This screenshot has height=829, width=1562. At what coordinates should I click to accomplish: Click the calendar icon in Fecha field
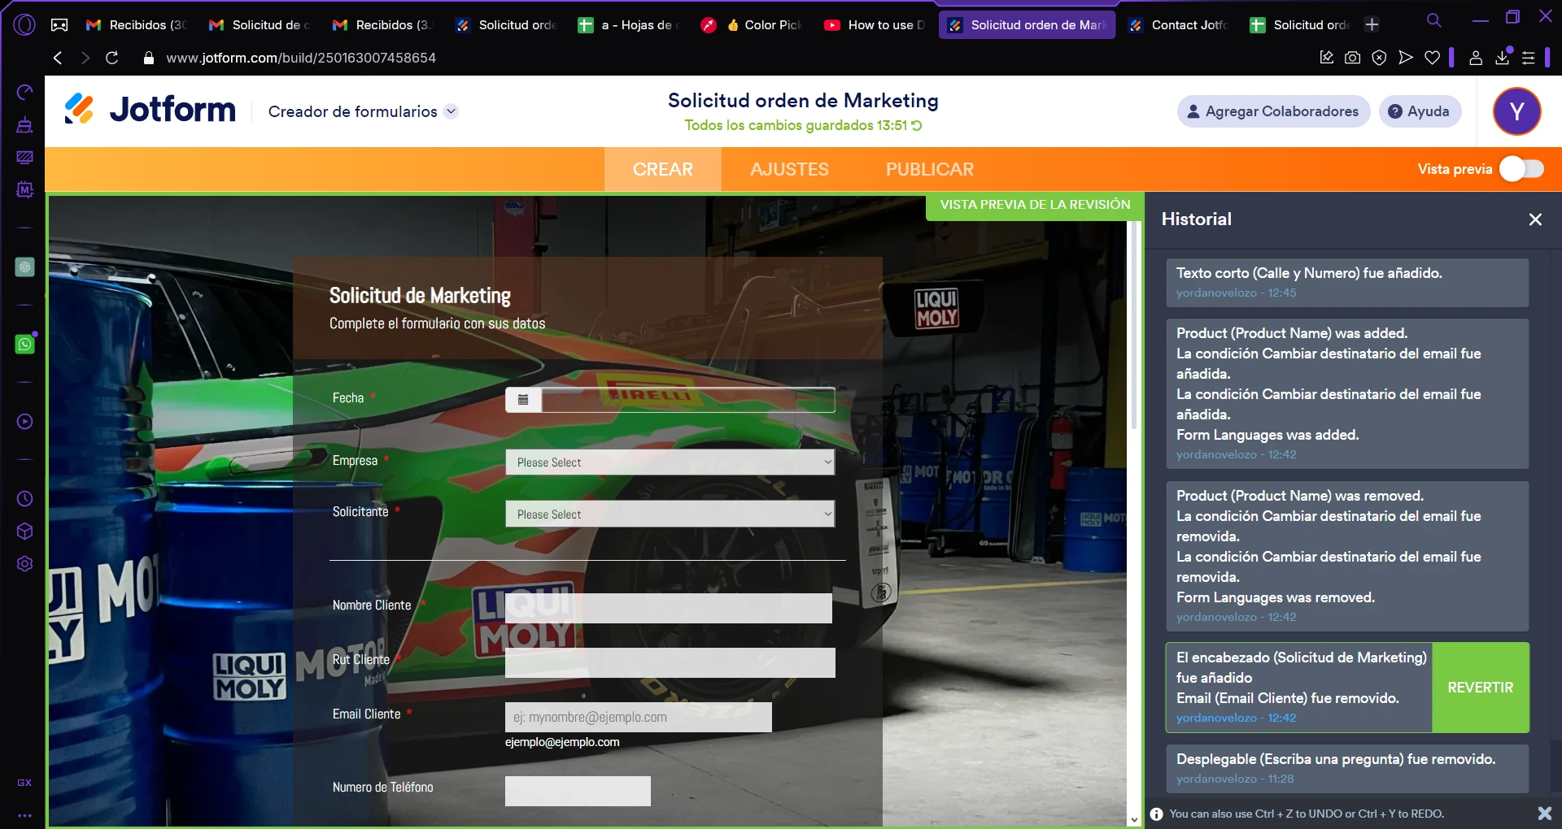523,400
